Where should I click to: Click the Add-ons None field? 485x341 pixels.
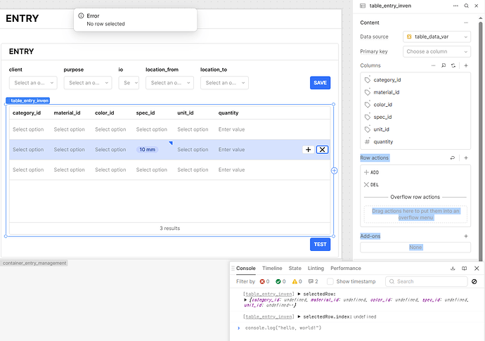[415, 247]
